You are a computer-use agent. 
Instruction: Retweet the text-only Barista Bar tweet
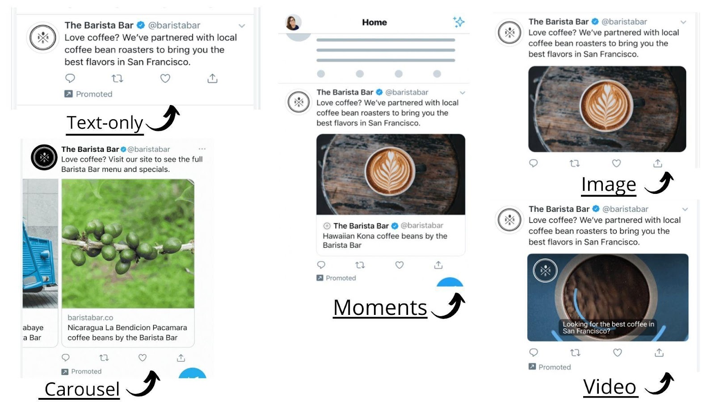point(117,78)
